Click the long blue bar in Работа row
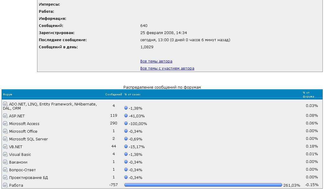This screenshot has width=324, height=189. click(203, 185)
